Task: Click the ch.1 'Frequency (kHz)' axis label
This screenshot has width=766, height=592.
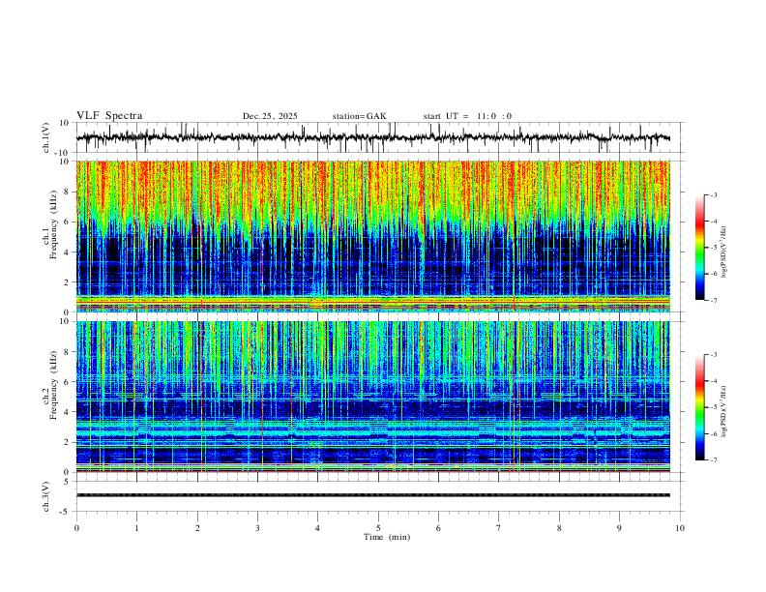Action: pos(54,223)
